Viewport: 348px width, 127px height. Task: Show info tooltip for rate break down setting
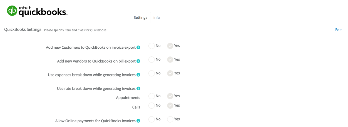point(138,89)
